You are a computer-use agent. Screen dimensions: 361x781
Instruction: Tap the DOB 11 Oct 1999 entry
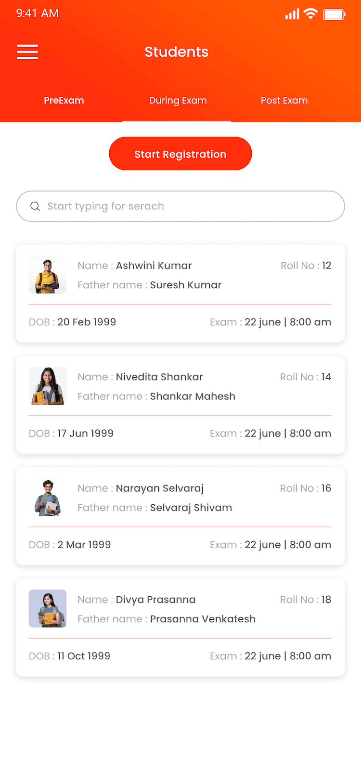pyautogui.click(x=70, y=656)
